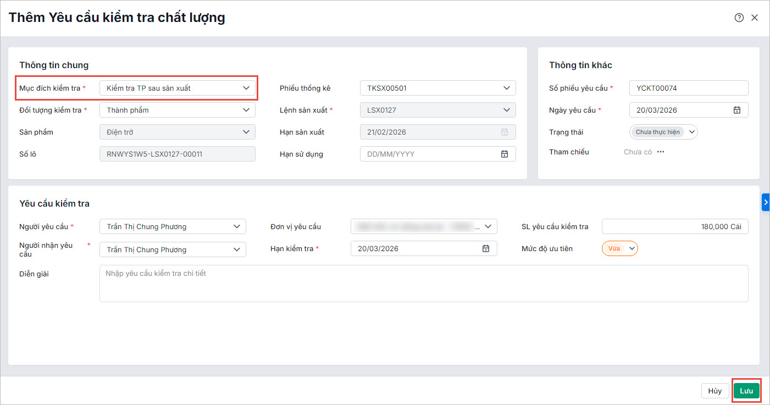Open the Phiếu thống kê dropdown

437,88
